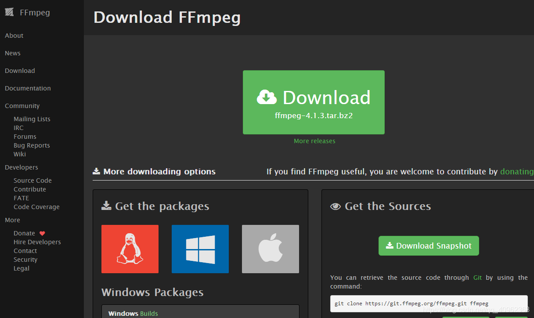Click the big green Download ffmpeg-4.1.3.tar.bz2 button
The height and width of the screenshot is (318, 534).
(314, 102)
